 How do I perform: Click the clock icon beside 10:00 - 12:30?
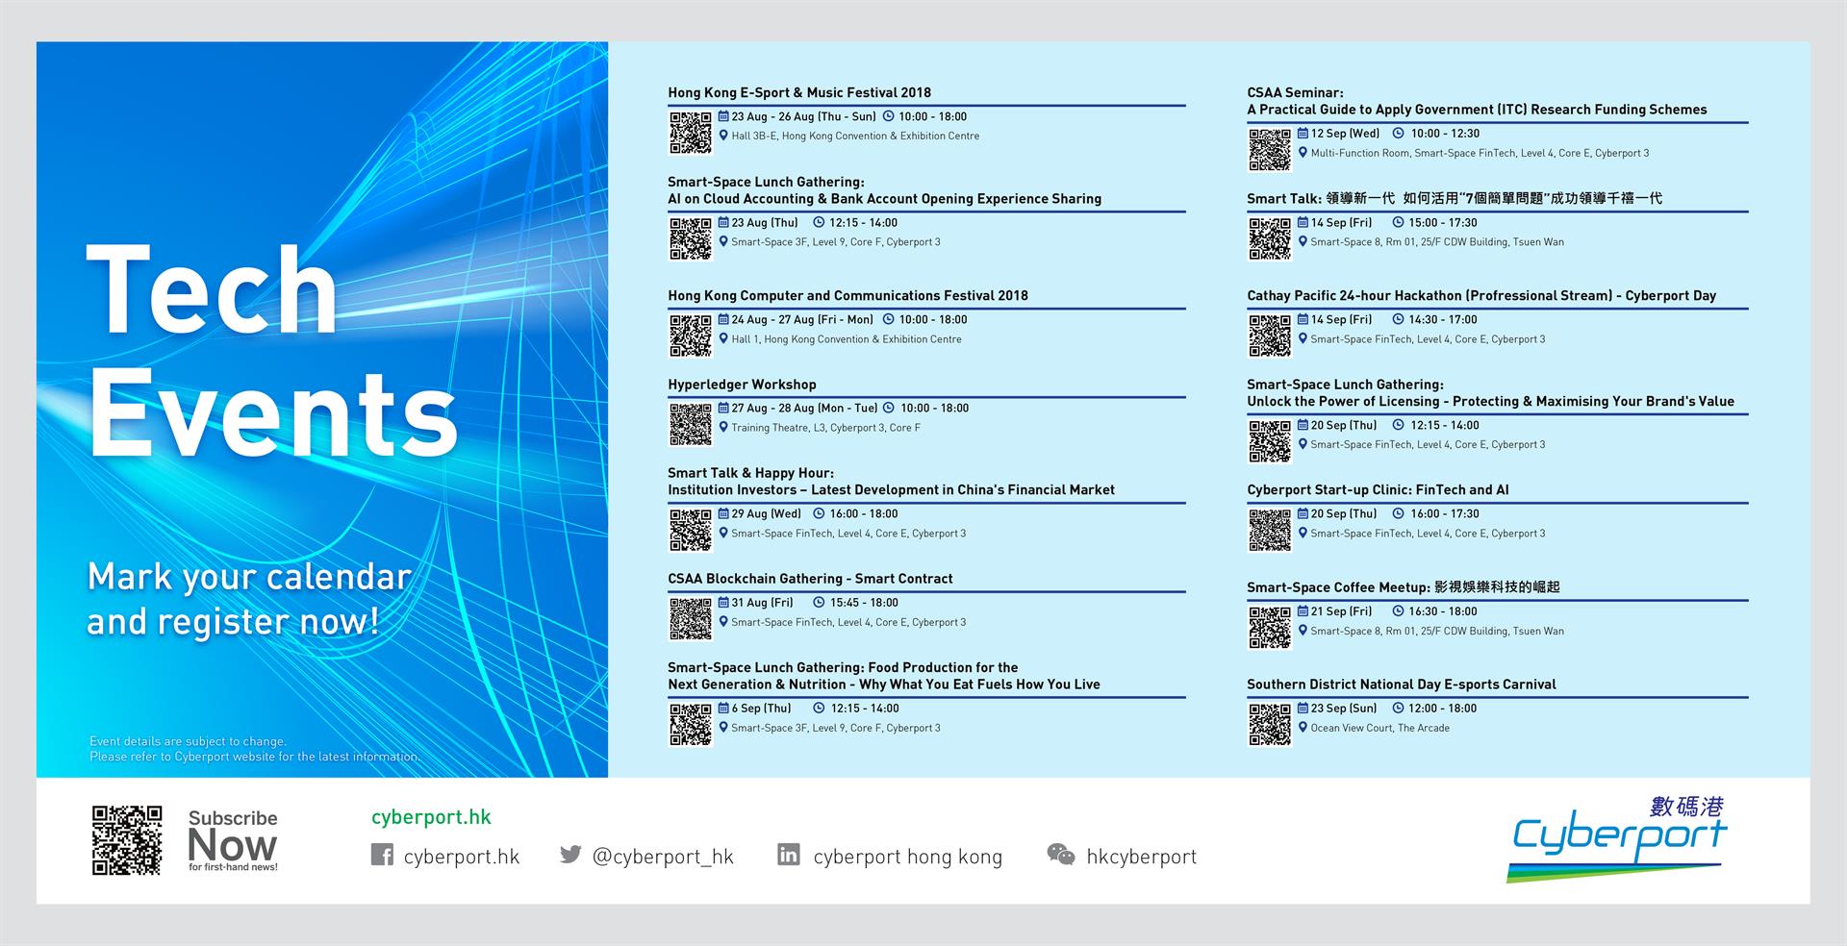tap(1399, 134)
